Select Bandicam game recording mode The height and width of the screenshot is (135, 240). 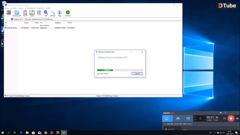coord(178,118)
